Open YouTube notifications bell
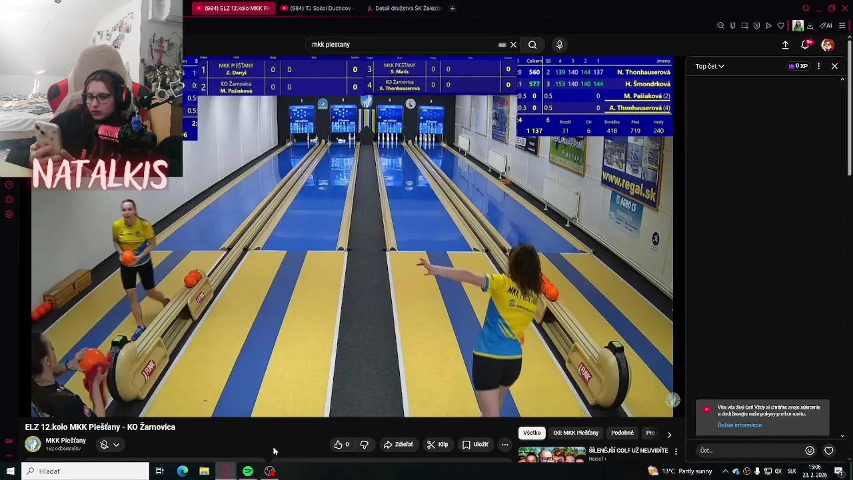This screenshot has height=480, width=853. pos(806,45)
